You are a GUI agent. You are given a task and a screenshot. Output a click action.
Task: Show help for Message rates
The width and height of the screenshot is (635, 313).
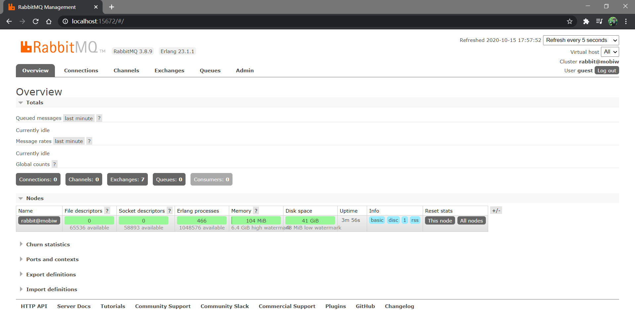click(89, 141)
